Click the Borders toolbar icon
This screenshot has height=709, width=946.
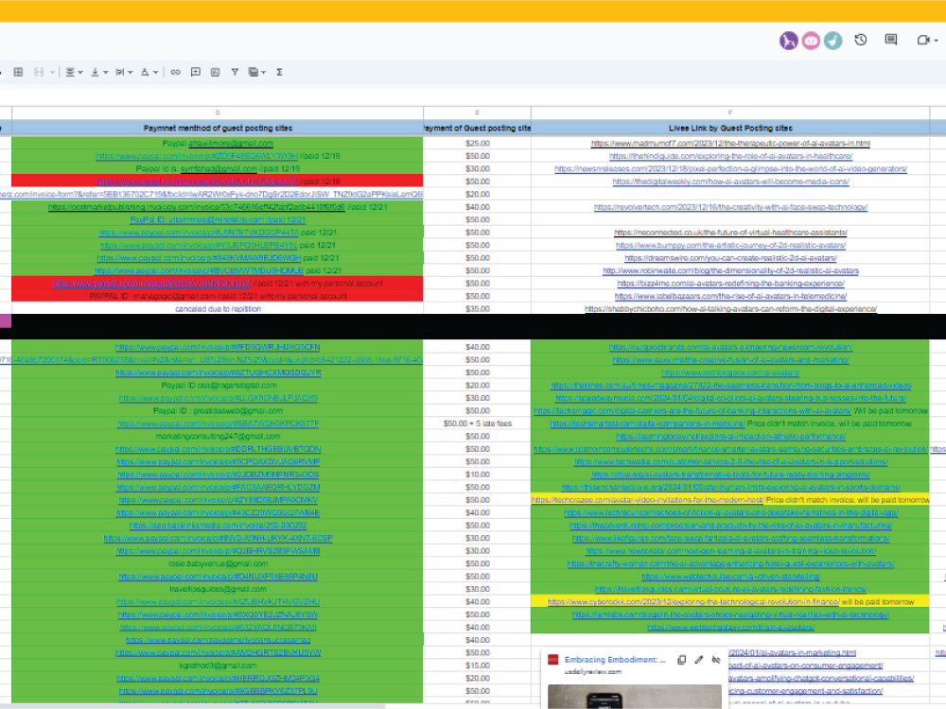pos(18,72)
